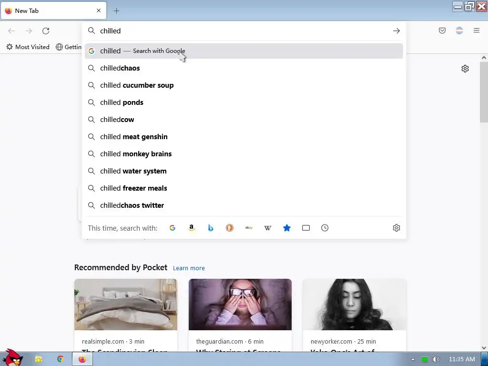Go back one page
The image size is (488, 366).
11,31
